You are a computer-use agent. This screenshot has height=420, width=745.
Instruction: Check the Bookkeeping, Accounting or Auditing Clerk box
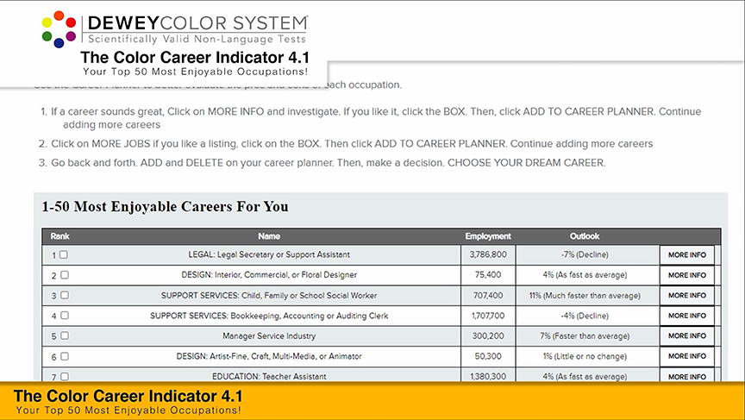65,316
